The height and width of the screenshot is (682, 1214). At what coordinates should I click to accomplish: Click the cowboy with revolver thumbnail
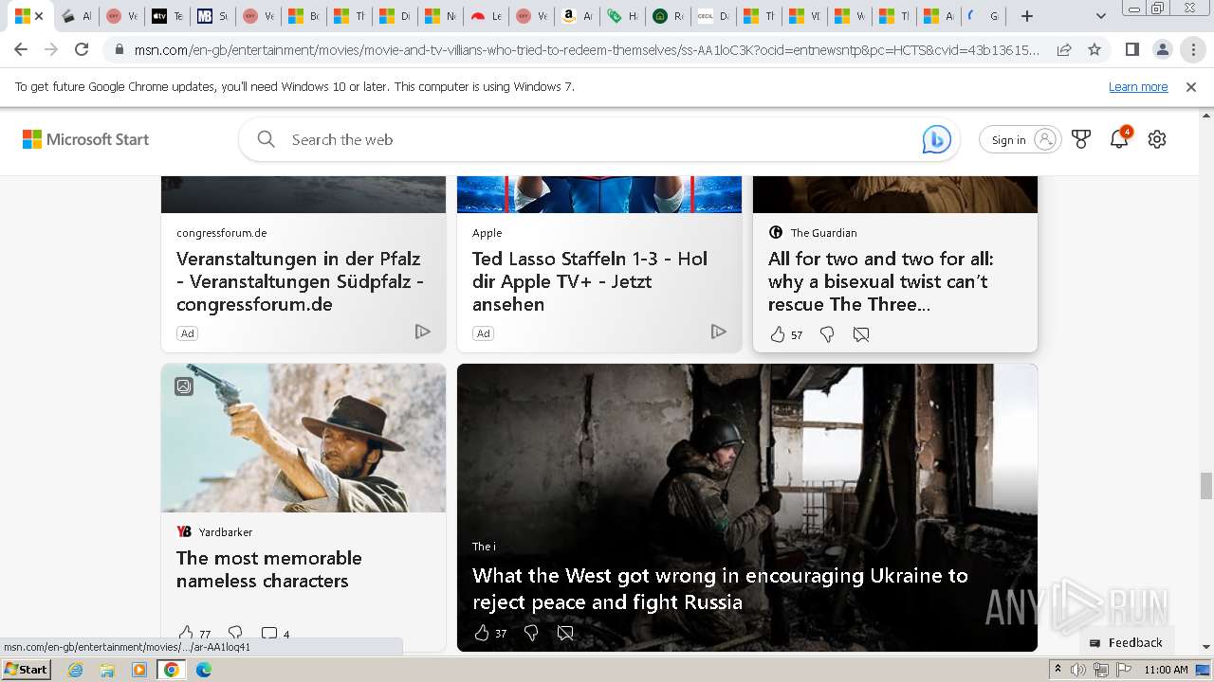303,438
